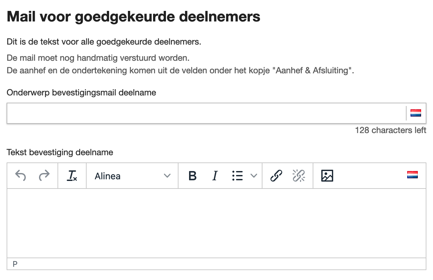Click the '128 characters left' counter
The image size is (433, 280).
pos(390,130)
